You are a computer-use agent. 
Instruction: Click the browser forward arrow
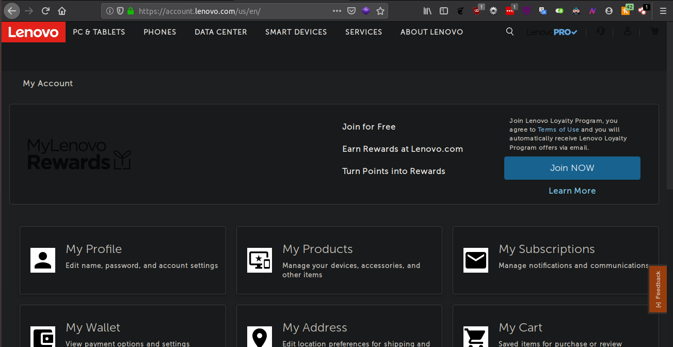click(x=29, y=10)
